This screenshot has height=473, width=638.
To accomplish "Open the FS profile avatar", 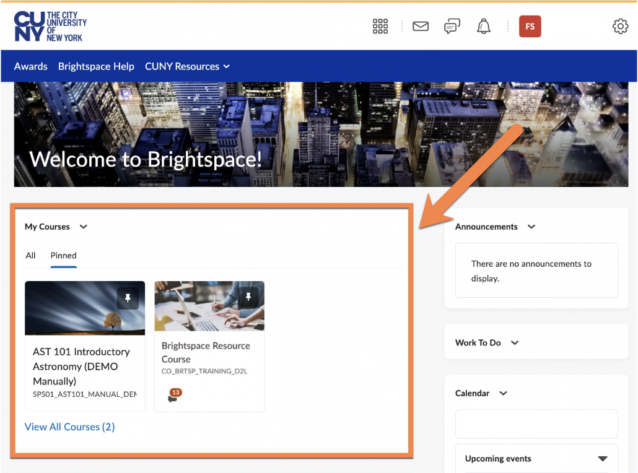I will (x=530, y=26).
